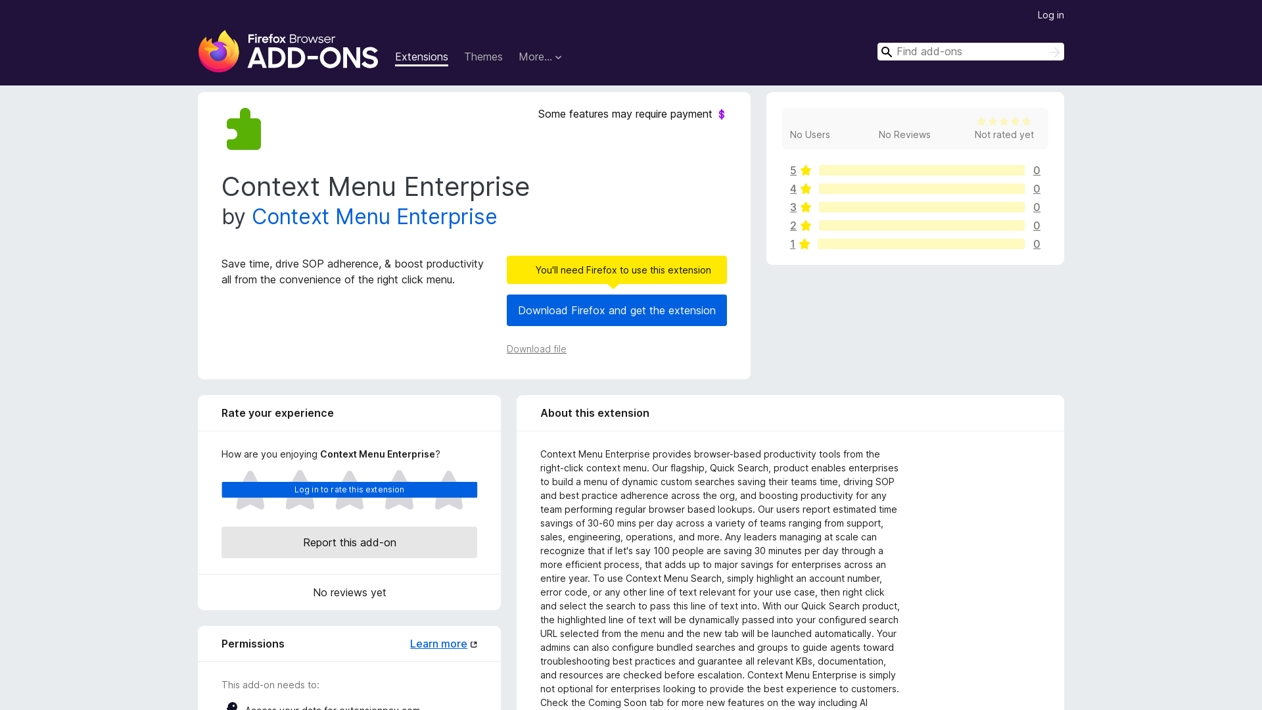Click the purple dollar payment icon
Viewport: 1262px width, 710px height.
(x=722, y=114)
